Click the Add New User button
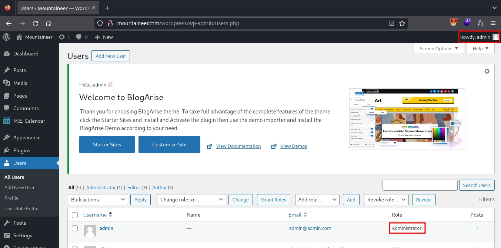The width and height of the screenshot is (501, 248). [111, 56]
